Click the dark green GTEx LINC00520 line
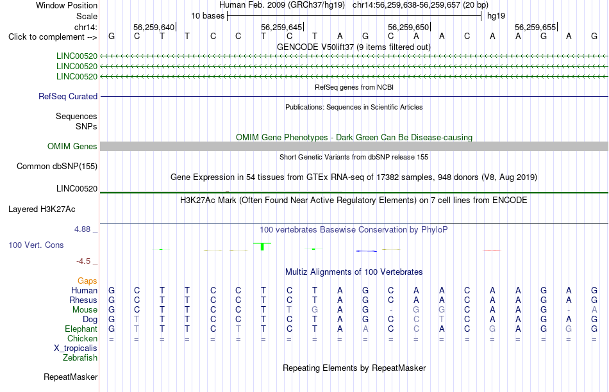Viewport: 609px width, 392px height. tap(355, 193)
